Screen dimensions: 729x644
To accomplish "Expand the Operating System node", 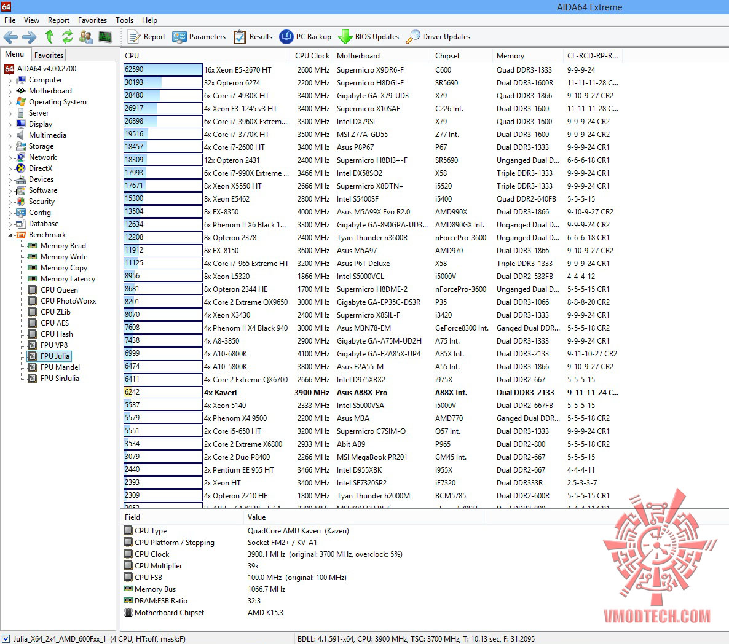I will (x=10, y=102).
